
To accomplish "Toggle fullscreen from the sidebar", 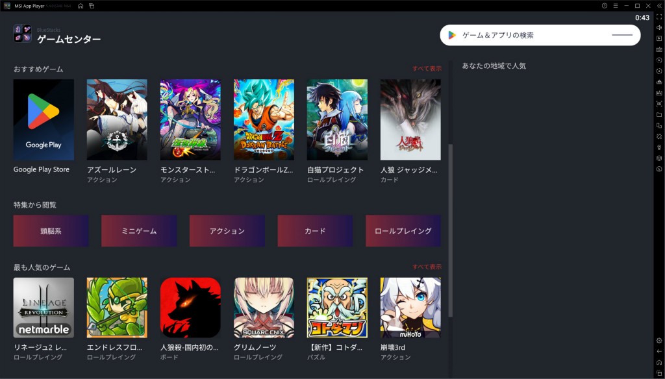I will tap(659, 16).
